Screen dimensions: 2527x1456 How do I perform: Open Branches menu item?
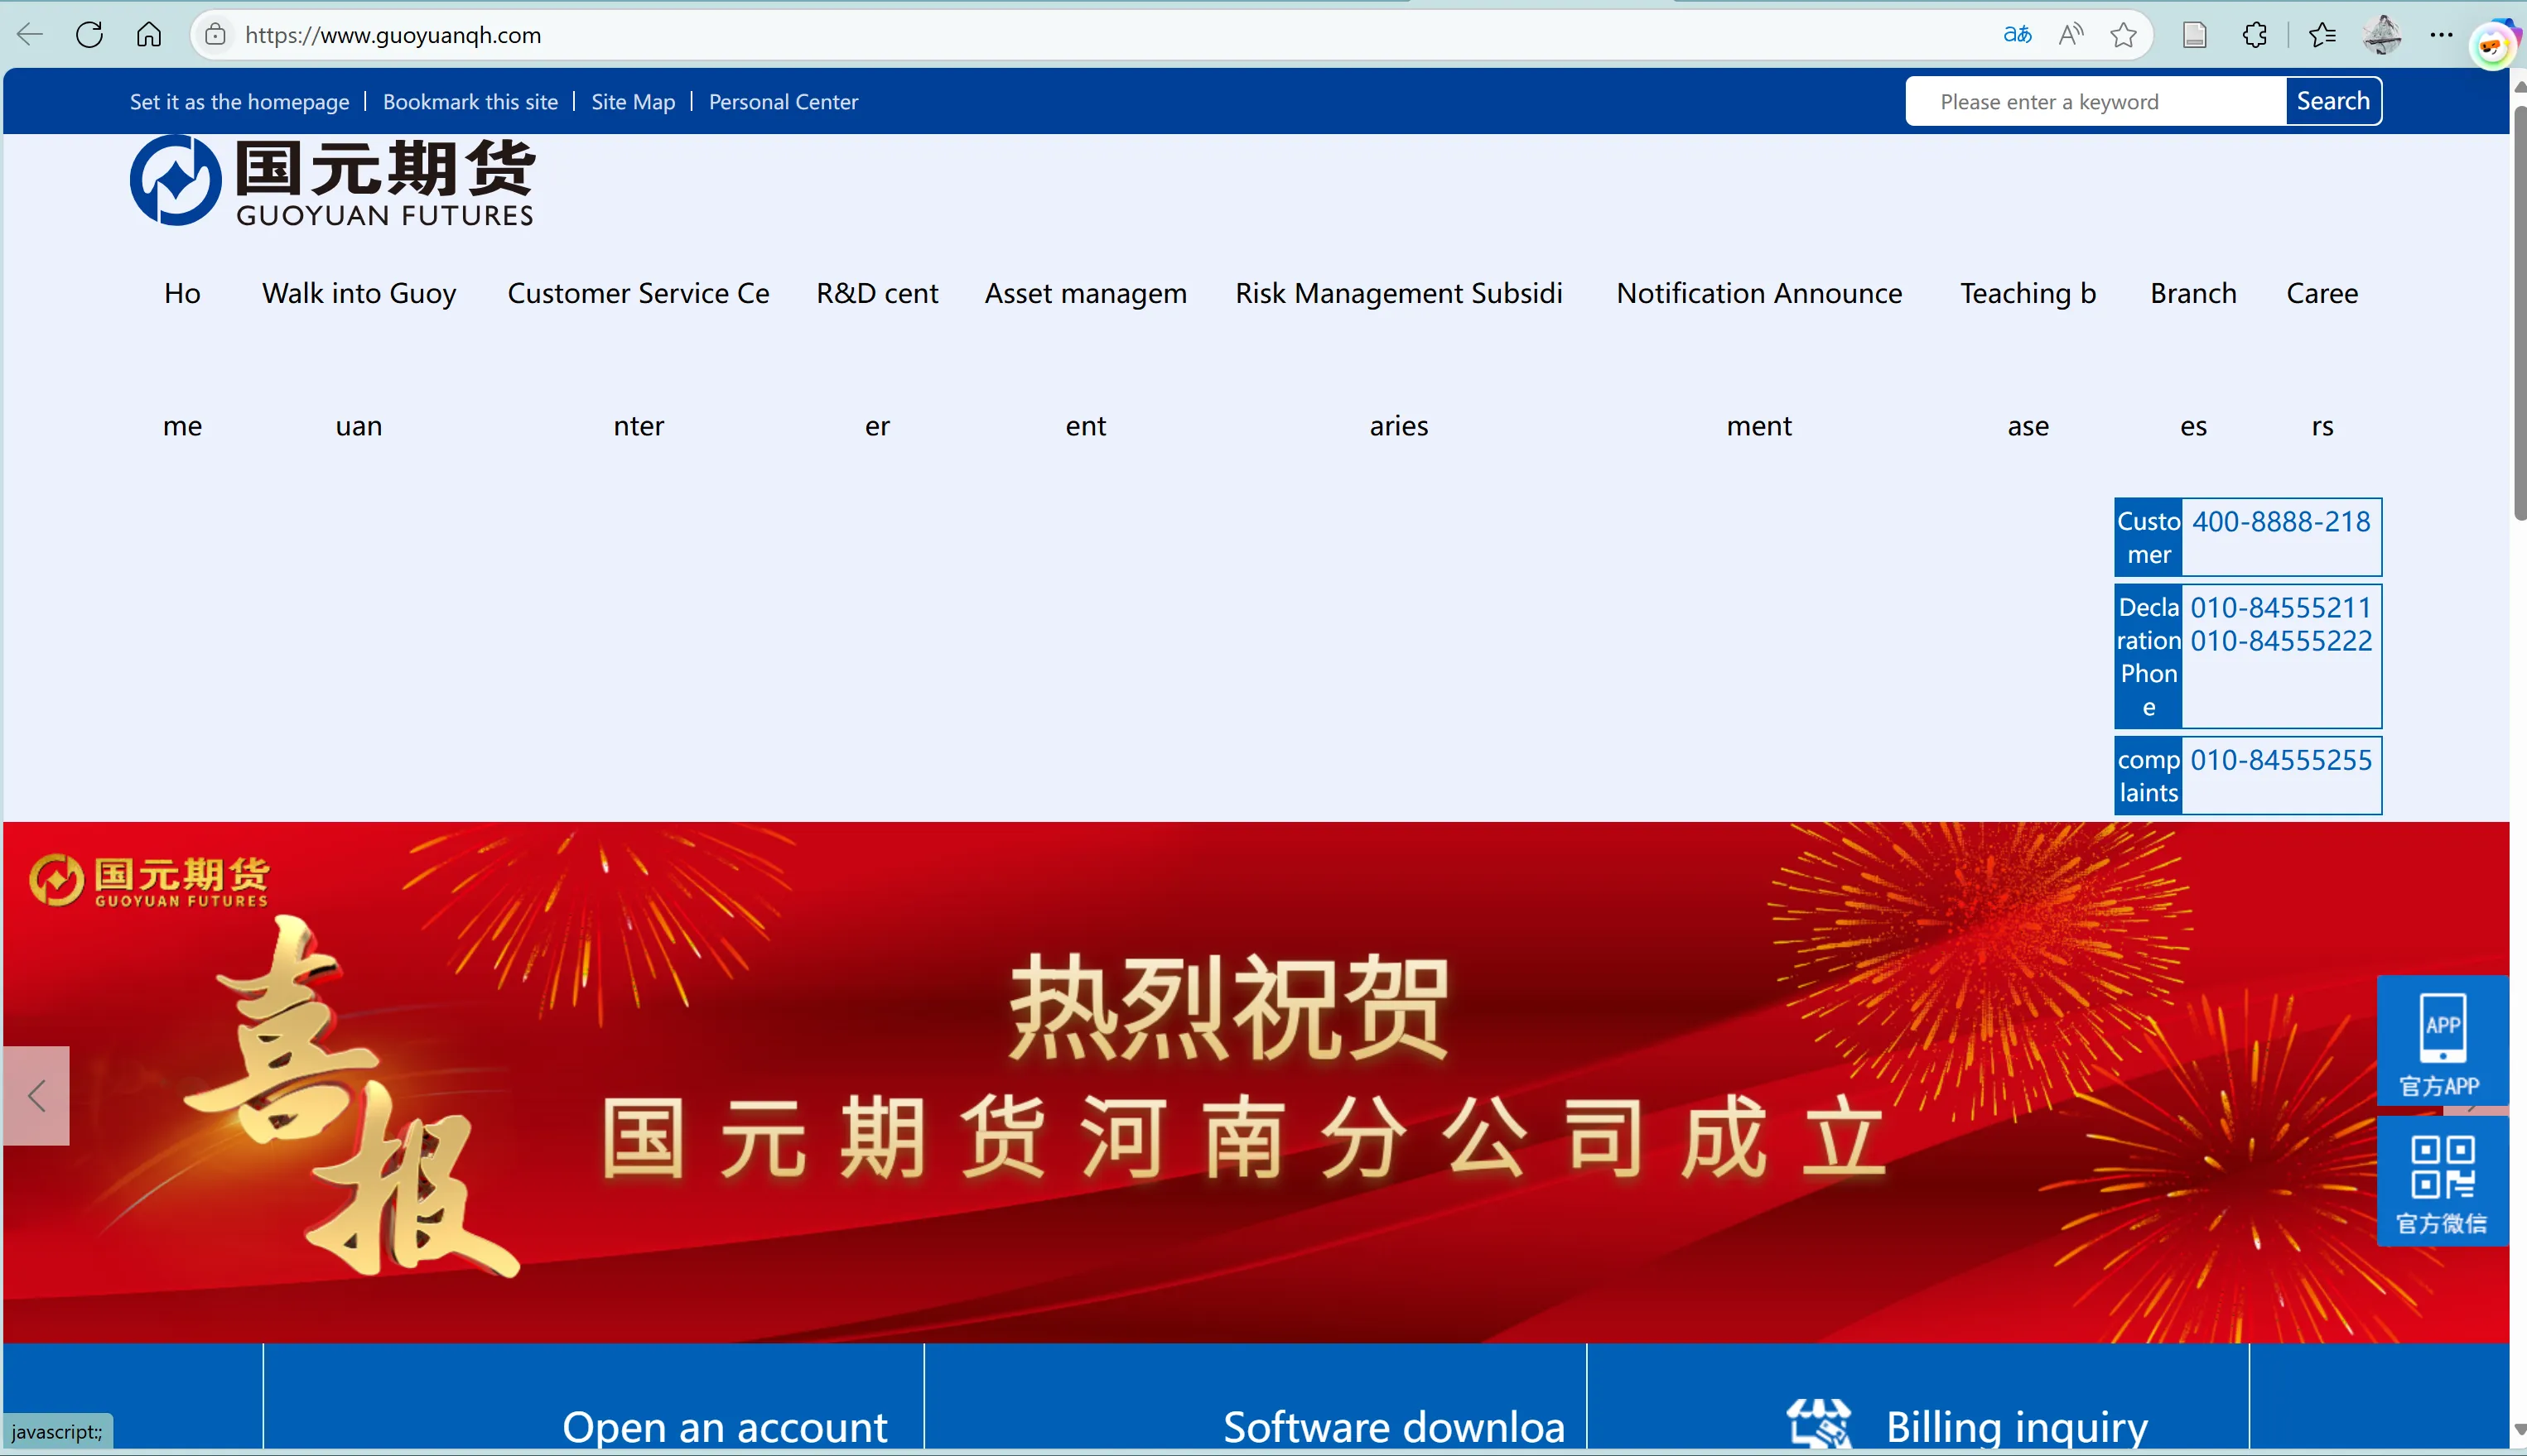[x=2193, y=359]
